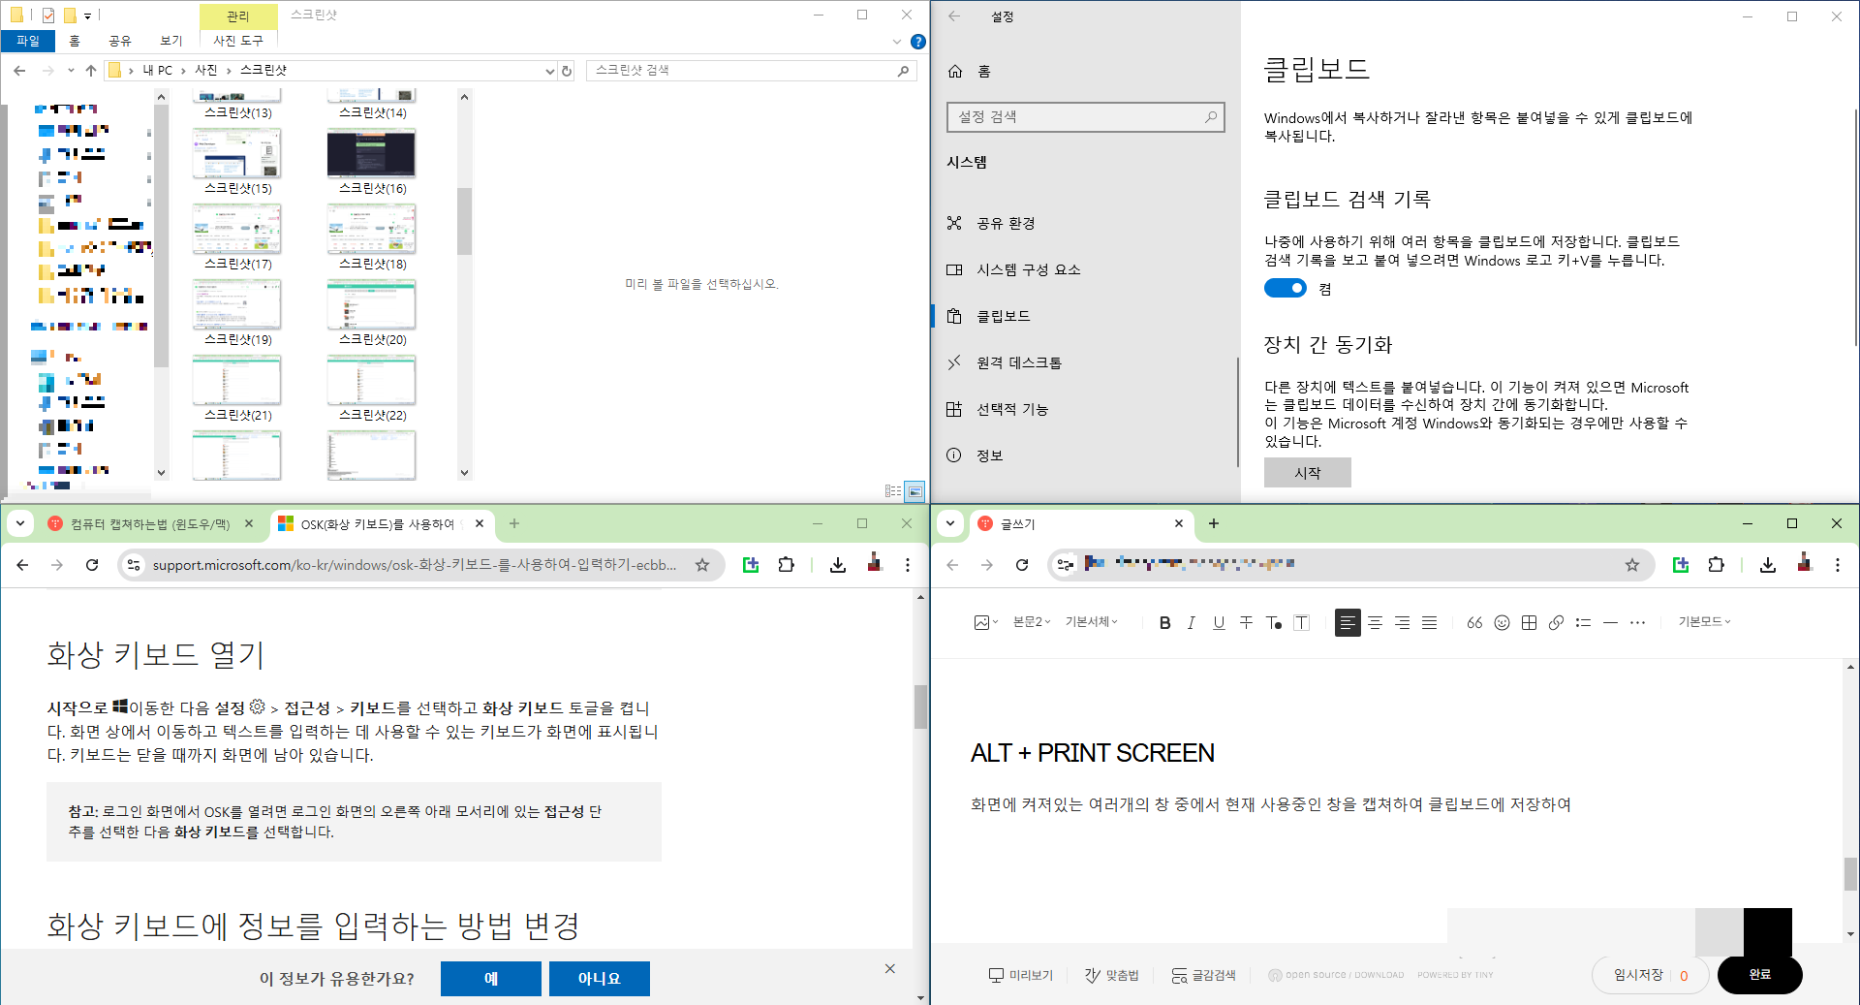Click 완료 to finish the post
Image resolution: width=1860 pixels, height=1005 pixels.
click(x=1759, y=975)
